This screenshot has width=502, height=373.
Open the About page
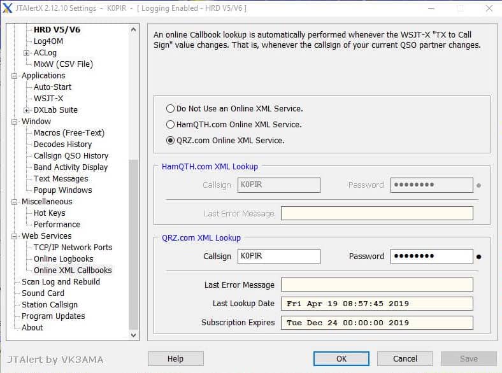click(x=32, y=328)
